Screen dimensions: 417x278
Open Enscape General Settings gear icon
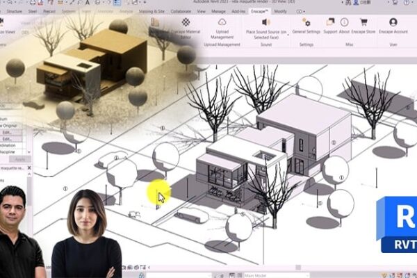pyautogui.click(x=306, y=22)
